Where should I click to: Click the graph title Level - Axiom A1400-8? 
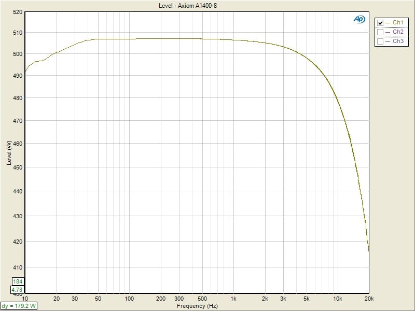187,6
